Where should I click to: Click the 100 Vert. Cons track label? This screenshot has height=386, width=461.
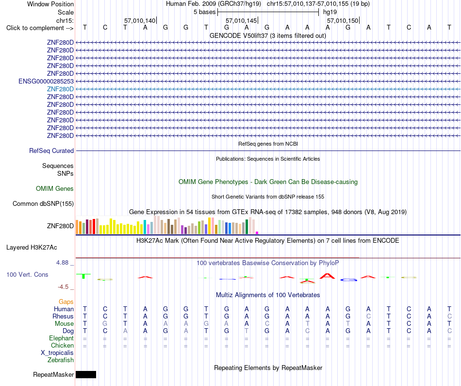tap(27, 274)
